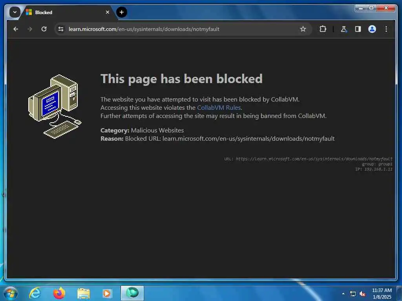Click the forward navigation arrow
The height and width of the screenshot is (301, 402).
pyautogui.click(x=30, y=29)
